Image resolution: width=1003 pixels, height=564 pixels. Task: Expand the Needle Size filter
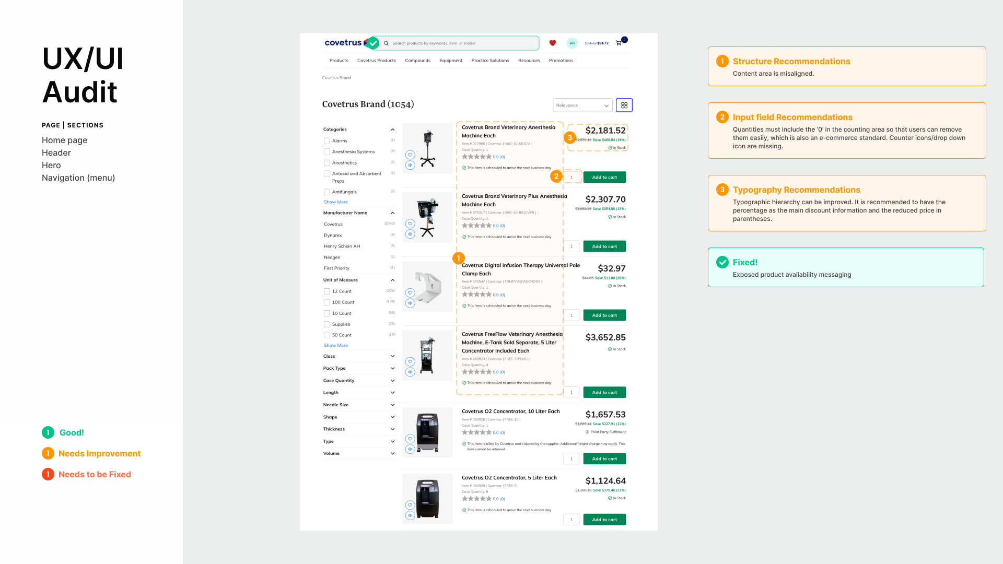(x=393, y=405)
